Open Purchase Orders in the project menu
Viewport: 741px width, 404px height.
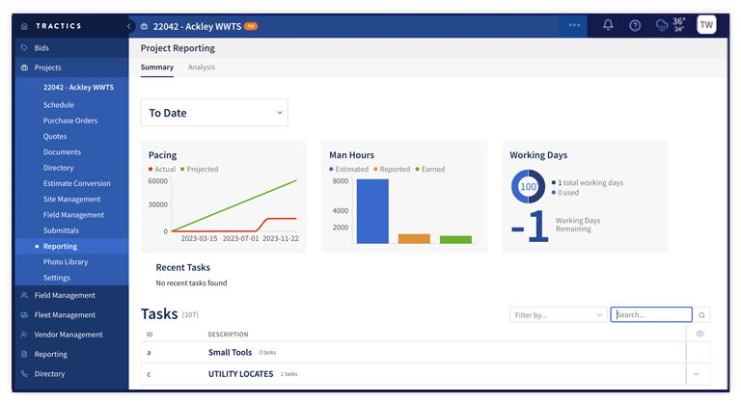click(70, 121)
